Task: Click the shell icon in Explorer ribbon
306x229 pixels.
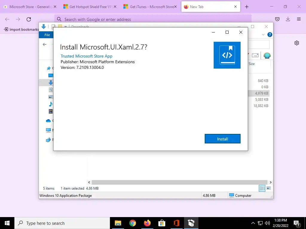Action: pos(267,55)
